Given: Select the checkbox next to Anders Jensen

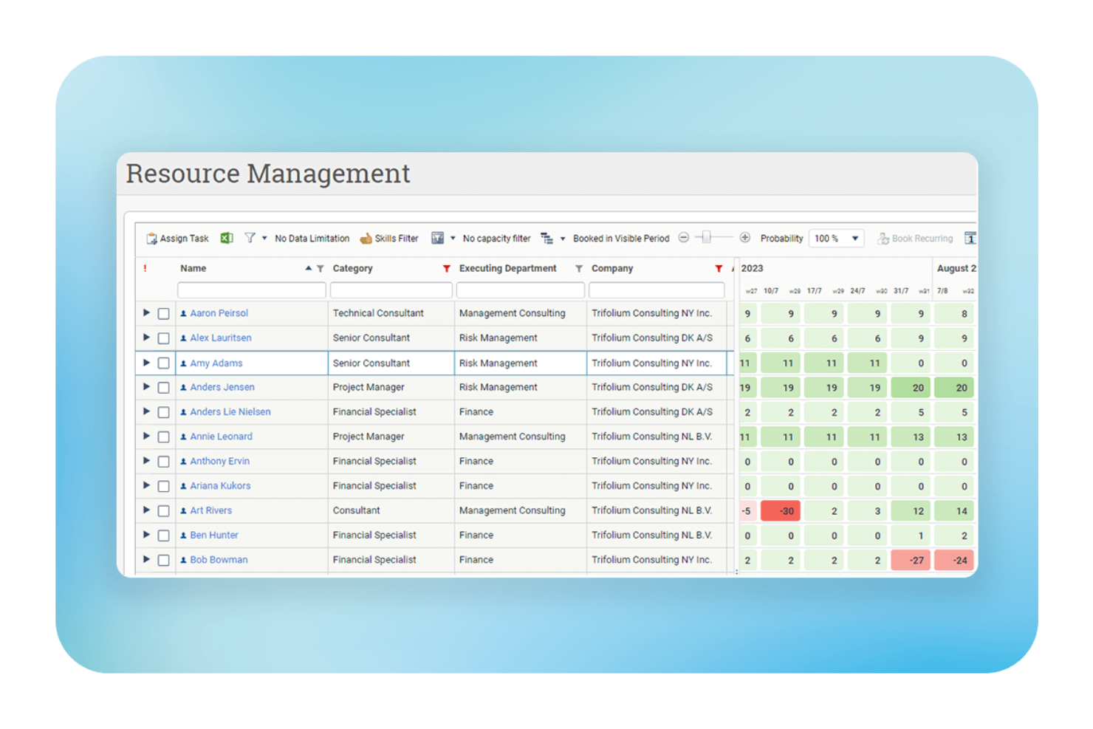Looking at the screenshot, I should click(164, 387).
